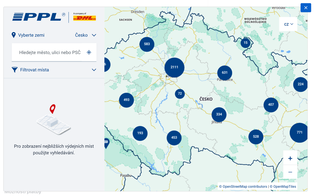Viewport: 314px width, 196px height.
Task: Click the Passau city label
Action: coord(126,175)
